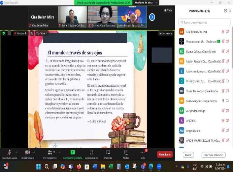
Task: Open the Notas tool
Action: click(x=126, y=152)
